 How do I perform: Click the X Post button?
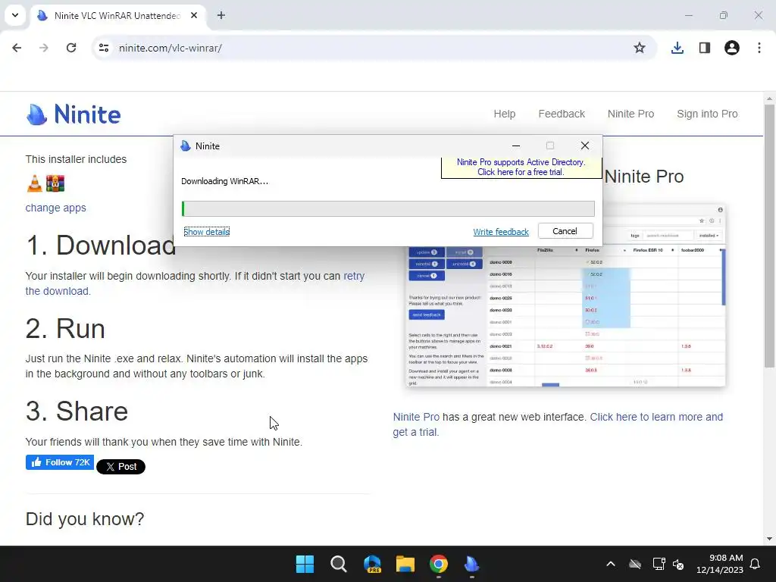pos(120,467)
